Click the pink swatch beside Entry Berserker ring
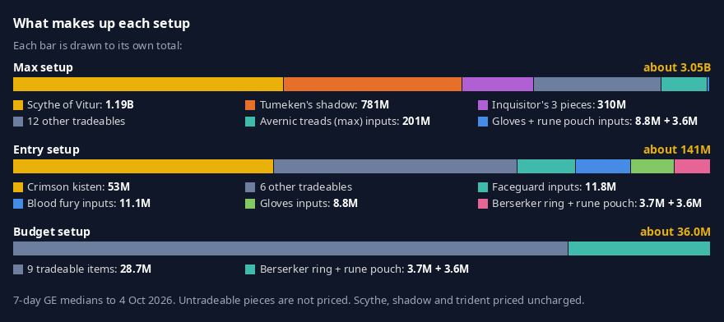724x322 pixels. 483,204
